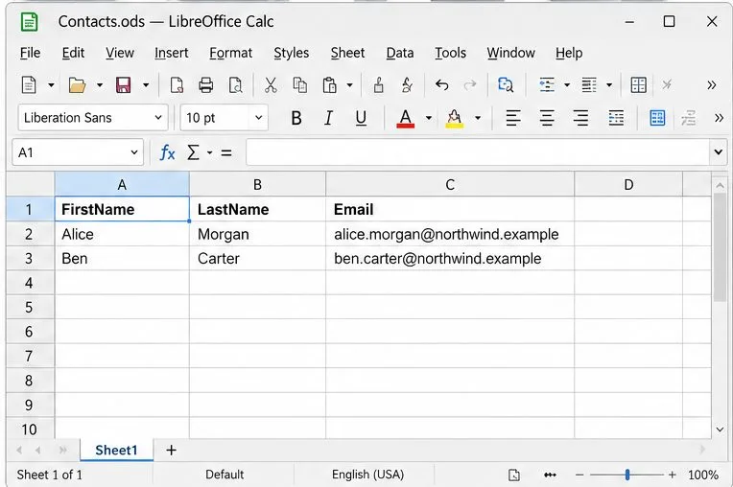The image size is (733, 487).
Task: Open the font color palette arrow
Action: pyautogui.click(x=429, y=118)
